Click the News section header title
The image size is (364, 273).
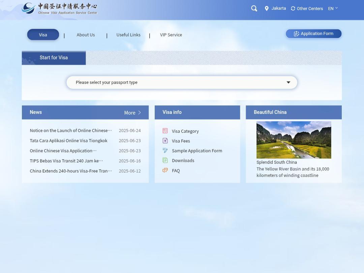click(x=36, y=112)
